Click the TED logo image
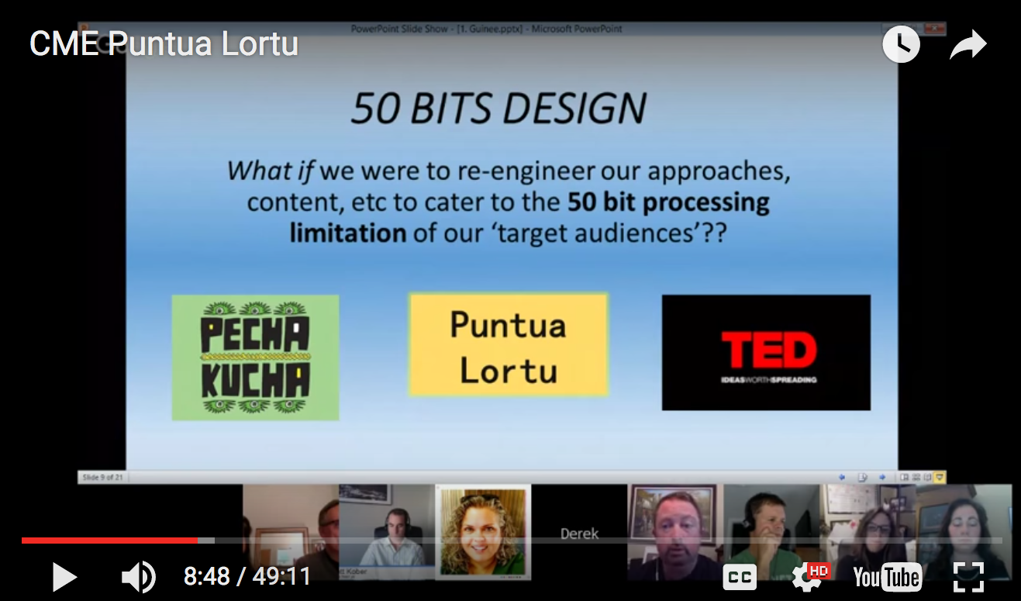 click(766, 352)
